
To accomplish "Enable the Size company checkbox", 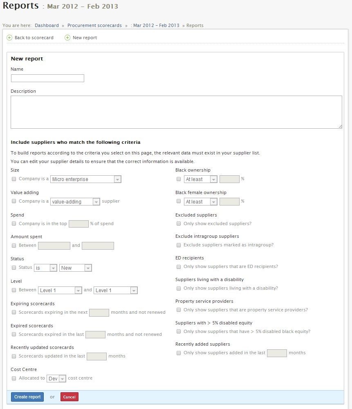I will tap(14, 179).
